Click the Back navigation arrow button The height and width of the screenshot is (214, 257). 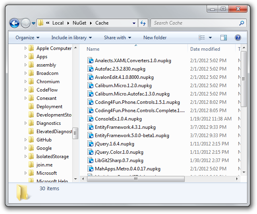click(15, 23)
